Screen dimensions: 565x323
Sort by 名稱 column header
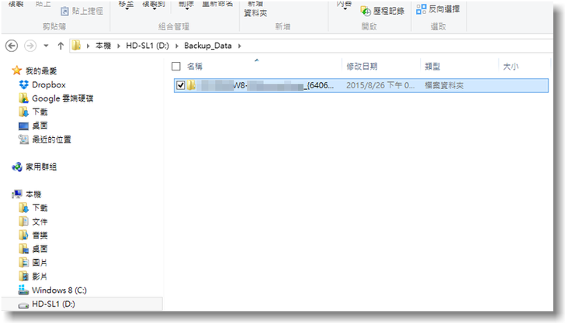195,66
